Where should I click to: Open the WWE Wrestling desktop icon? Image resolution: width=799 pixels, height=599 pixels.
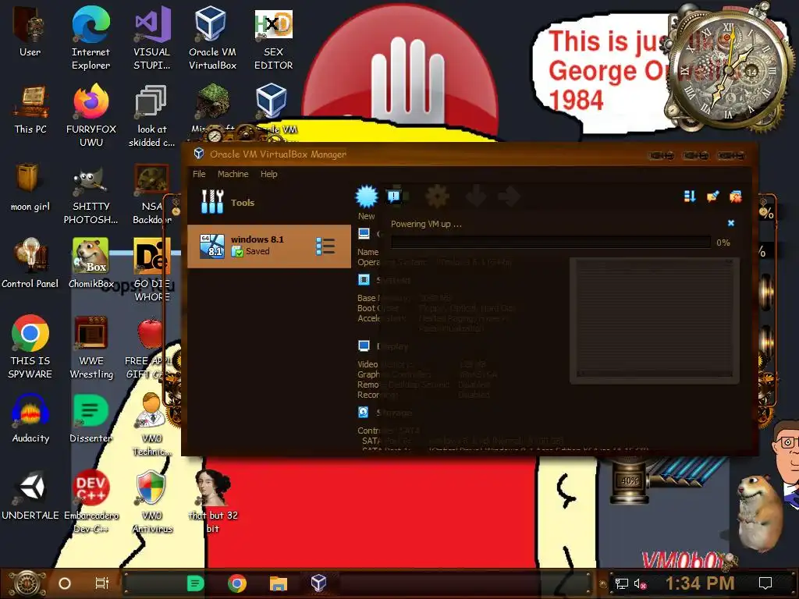coord(91,347)
